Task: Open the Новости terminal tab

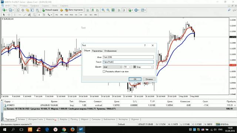Action: [x=51, y=119]
